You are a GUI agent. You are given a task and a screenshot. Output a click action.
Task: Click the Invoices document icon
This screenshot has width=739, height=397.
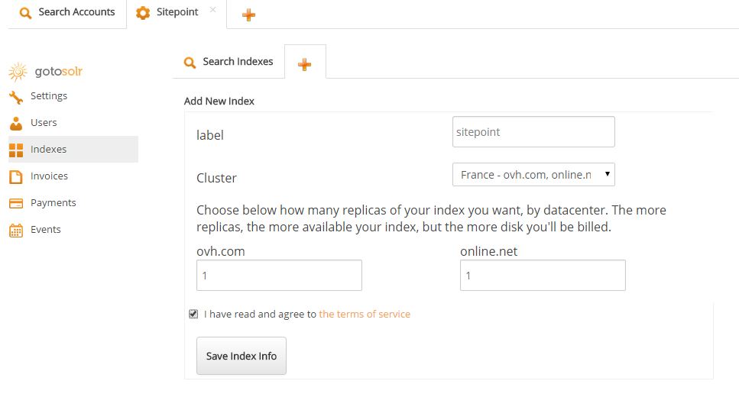point(16,176)
